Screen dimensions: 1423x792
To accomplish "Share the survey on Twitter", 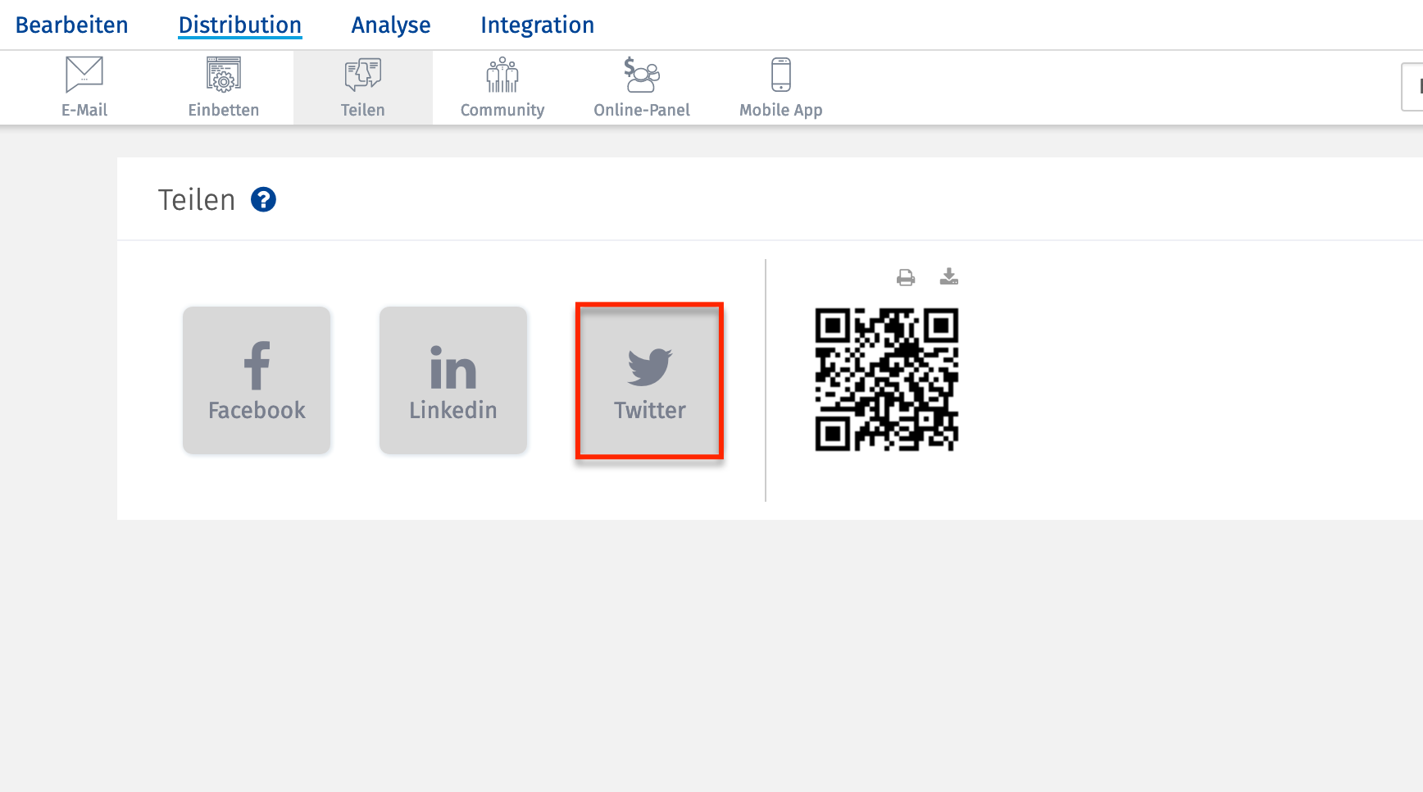I will (649, 380).
